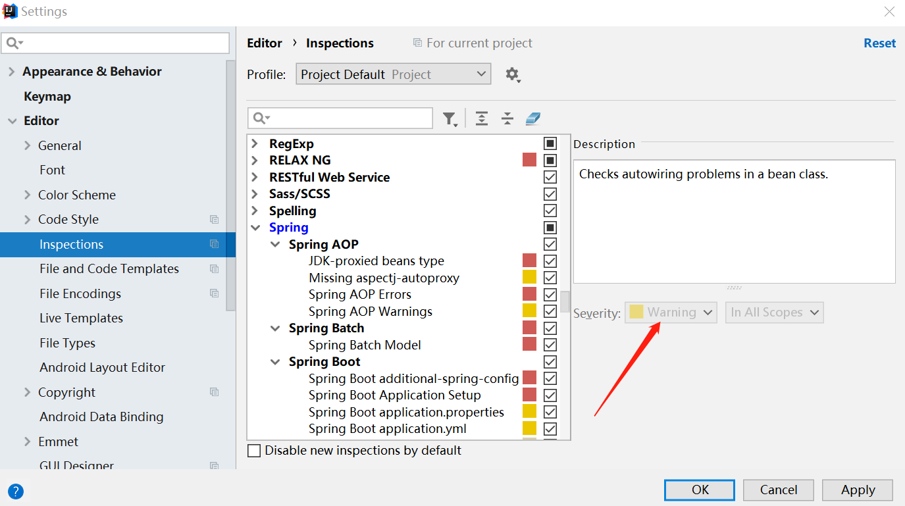The image size is (905, 506).
Task: Click the inspections search input field
Action: (x=340, y=118)
